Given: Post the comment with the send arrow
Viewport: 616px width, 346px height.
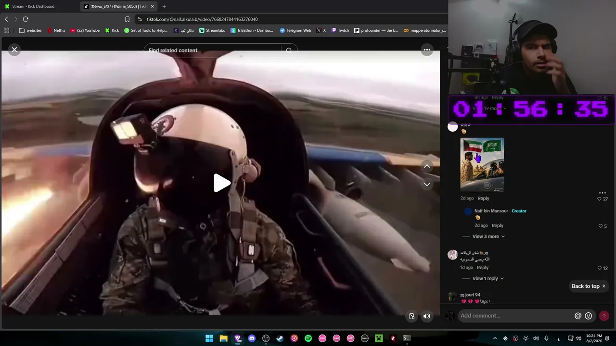Looking at the screenshot, I should click(x=604, y=316).
